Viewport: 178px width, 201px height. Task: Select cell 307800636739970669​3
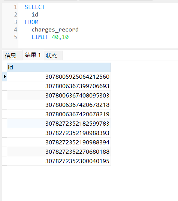pos(59,86)
